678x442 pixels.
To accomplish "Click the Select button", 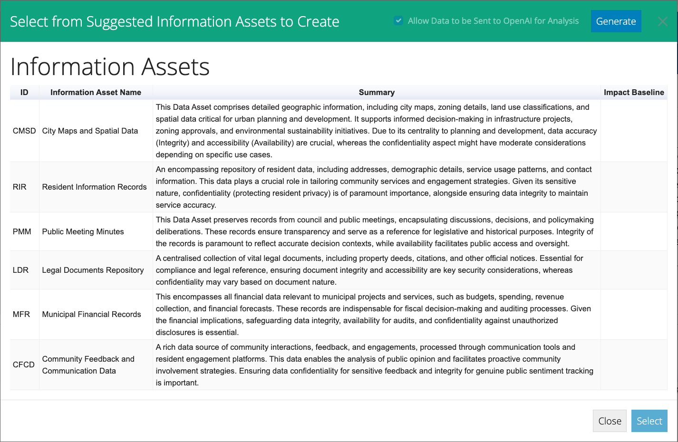I will coord(649,421).
